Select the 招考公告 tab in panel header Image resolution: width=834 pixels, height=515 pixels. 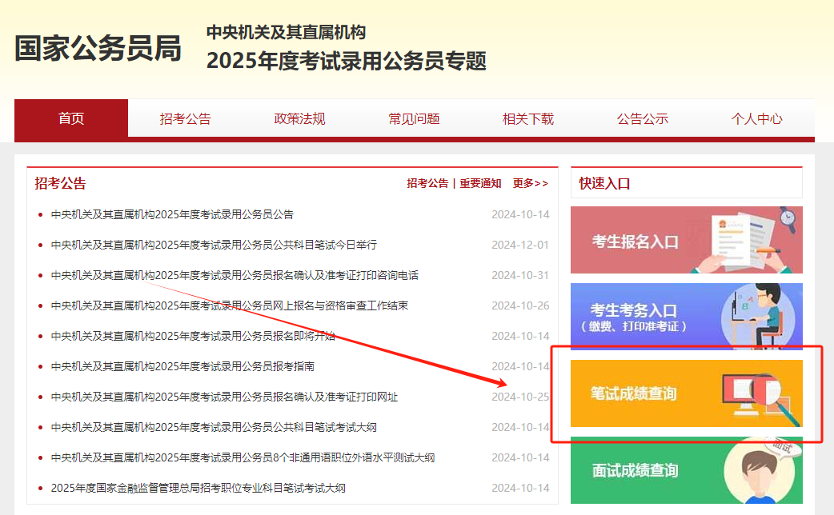pos(427,183)
